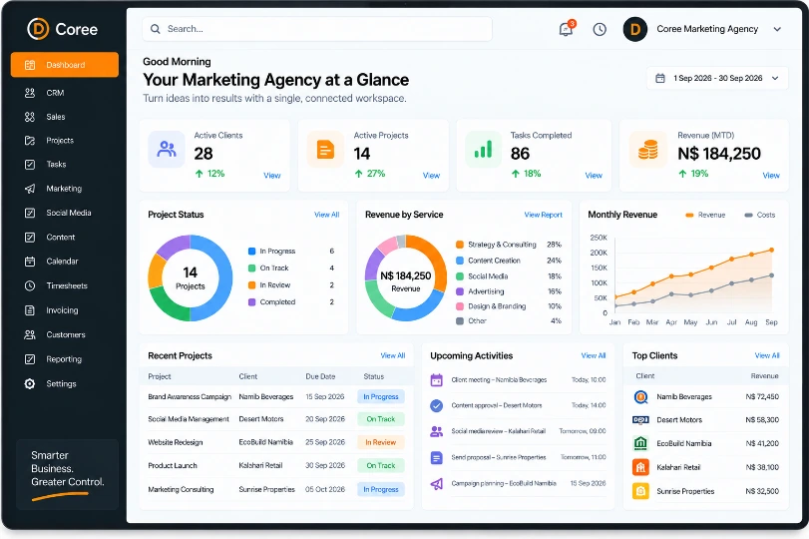Click the Coree logo icon
The image size is (809, 539).
pyautogui.click(x=38, y=29)
